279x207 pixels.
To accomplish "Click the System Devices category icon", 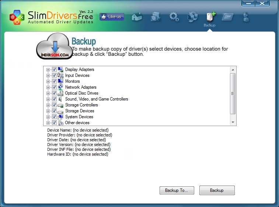I will 60,117.
